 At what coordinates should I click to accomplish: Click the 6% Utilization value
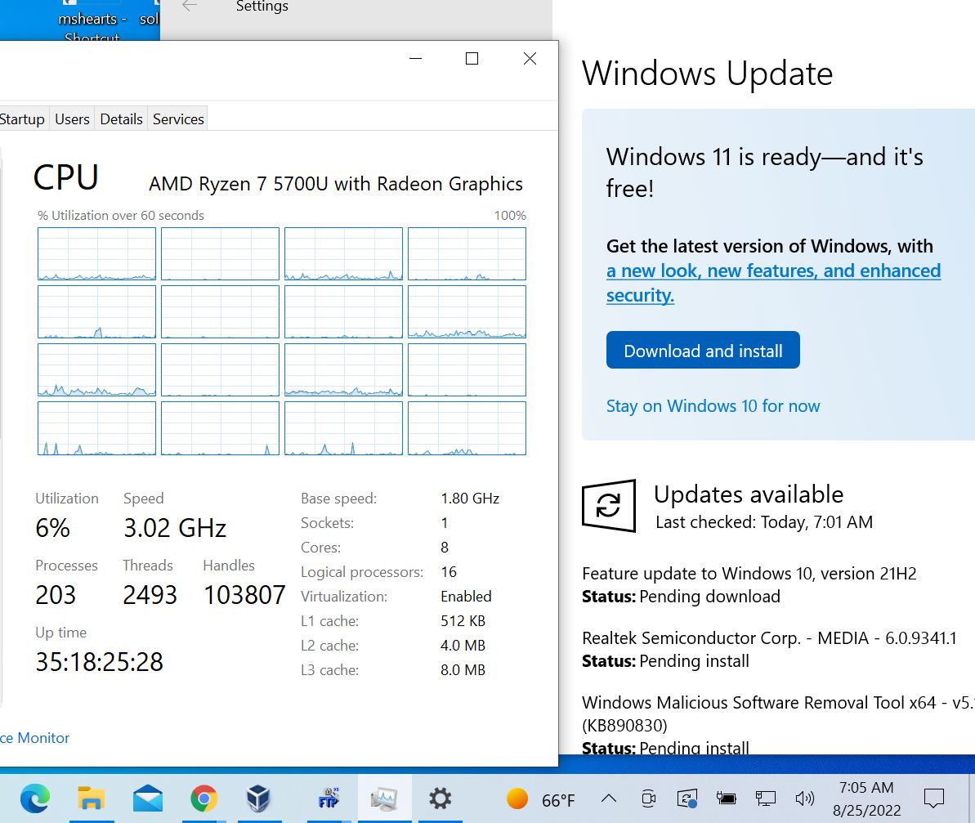tap(53, 528)
